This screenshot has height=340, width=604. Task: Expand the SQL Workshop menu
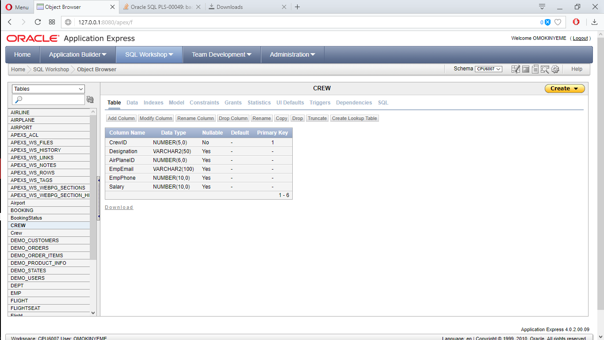(x=149, y=54)
